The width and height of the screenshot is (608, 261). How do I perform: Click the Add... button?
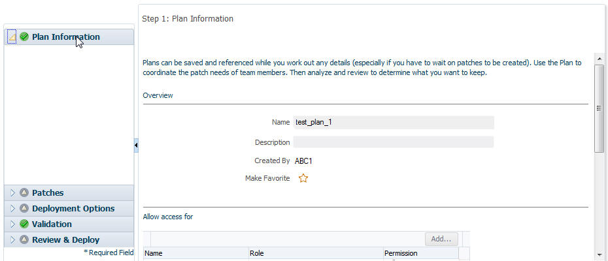441,239
